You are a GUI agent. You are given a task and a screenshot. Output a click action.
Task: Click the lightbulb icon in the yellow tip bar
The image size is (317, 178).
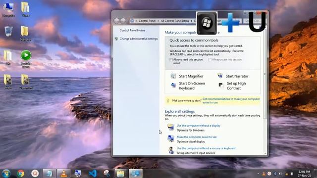pos(168,100)
